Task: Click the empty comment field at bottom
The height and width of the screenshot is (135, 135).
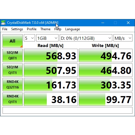Action: click(67, 110)
